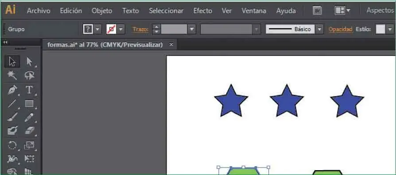Image resolution: width=396 pixels, height=175 pixels.
Task: Select the Free Transform tool
Action: 30,159
